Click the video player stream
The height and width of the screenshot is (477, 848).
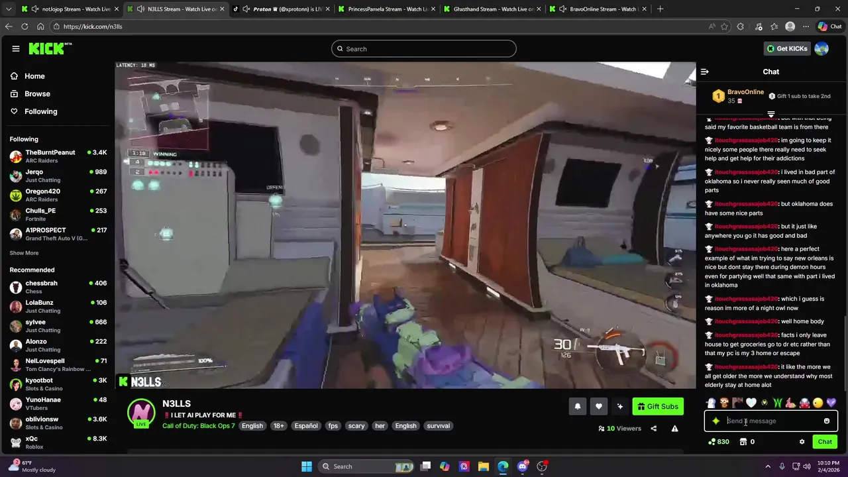pos(405,225)
